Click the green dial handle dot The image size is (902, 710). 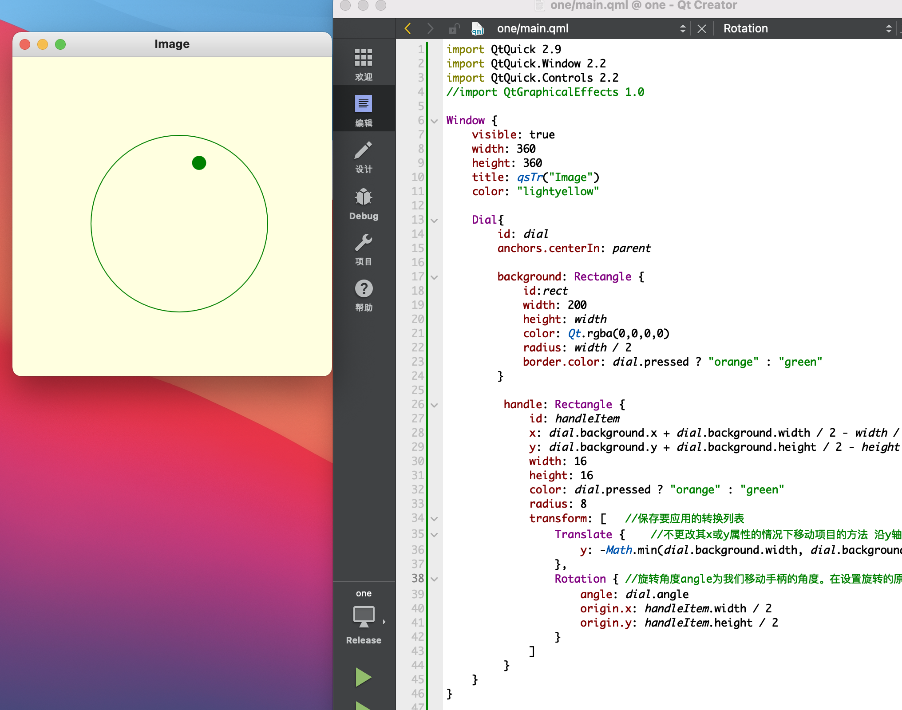(x=199, y=163)
